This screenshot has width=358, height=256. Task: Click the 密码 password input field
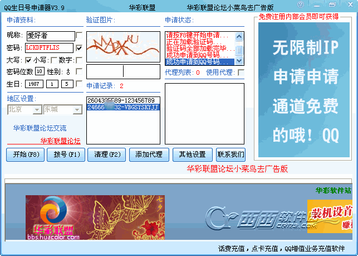(49, 48)
